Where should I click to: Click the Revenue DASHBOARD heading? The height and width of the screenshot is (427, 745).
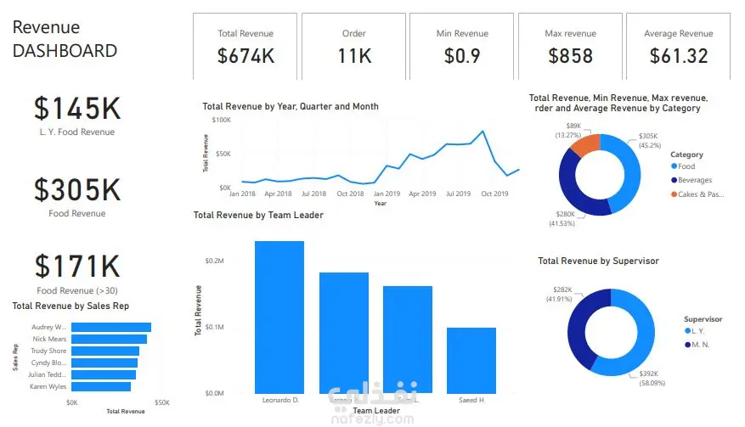click(x=65, y=39)
